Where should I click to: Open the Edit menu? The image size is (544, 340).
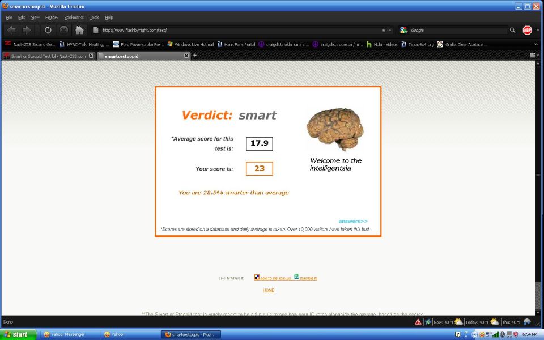(22, 18)
